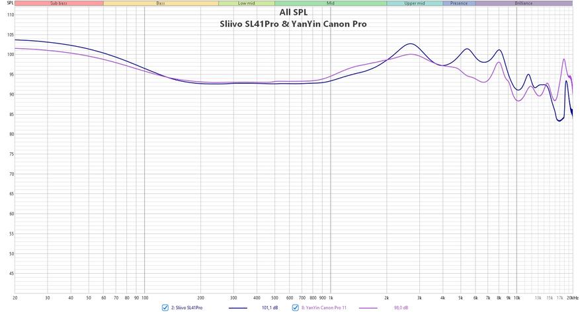
Task: Click the 3k frequency axis label
Action: 419,297
